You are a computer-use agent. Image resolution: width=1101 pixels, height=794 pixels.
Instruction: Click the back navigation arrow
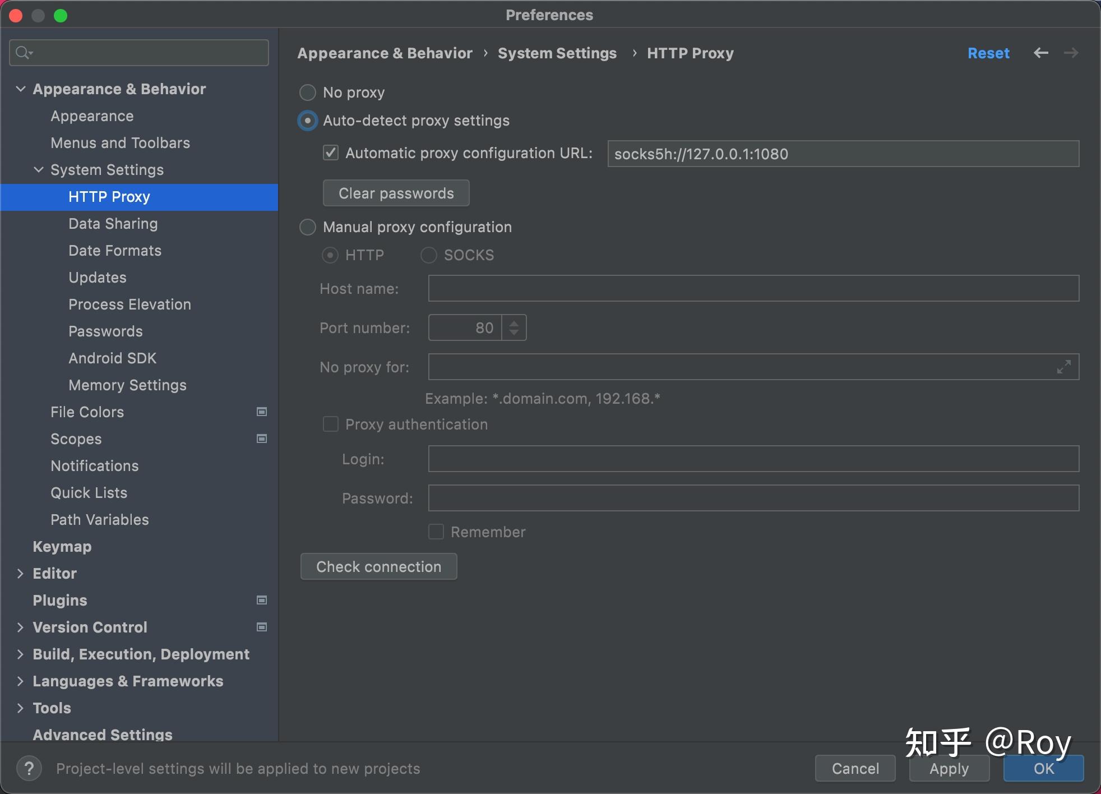1041,53
